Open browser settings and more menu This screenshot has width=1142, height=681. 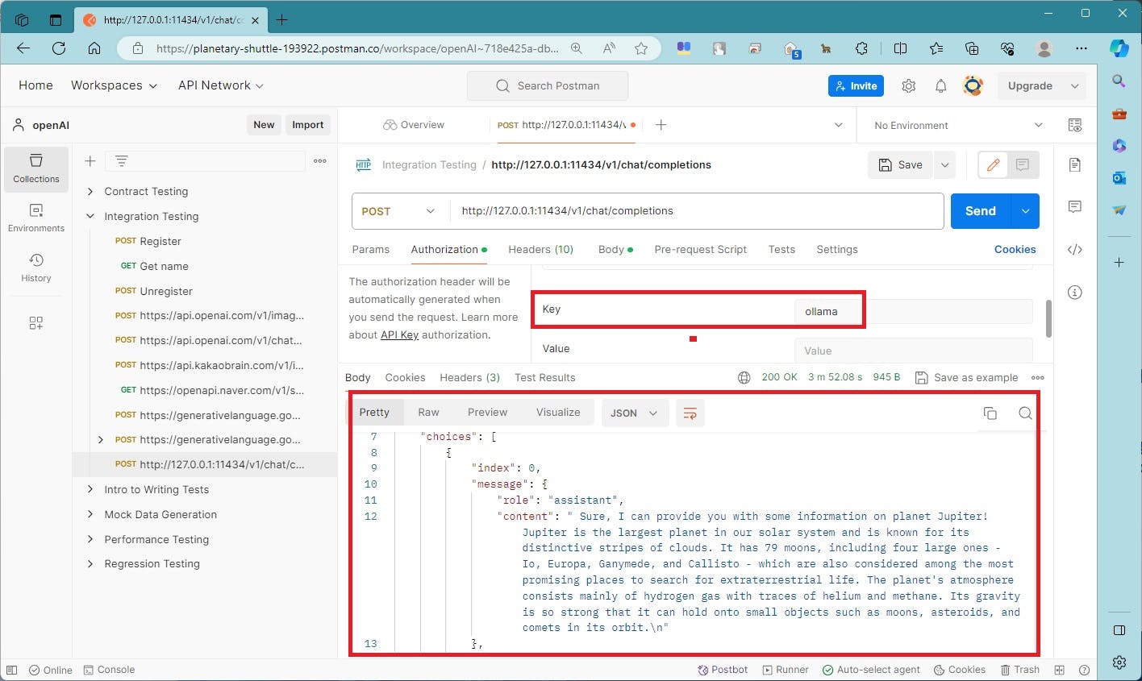[x=1082, y=48]
